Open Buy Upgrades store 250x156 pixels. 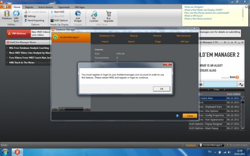109,16
